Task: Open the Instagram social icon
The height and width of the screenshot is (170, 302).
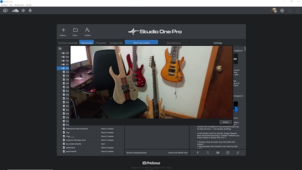Action: (x=228, y=153)
